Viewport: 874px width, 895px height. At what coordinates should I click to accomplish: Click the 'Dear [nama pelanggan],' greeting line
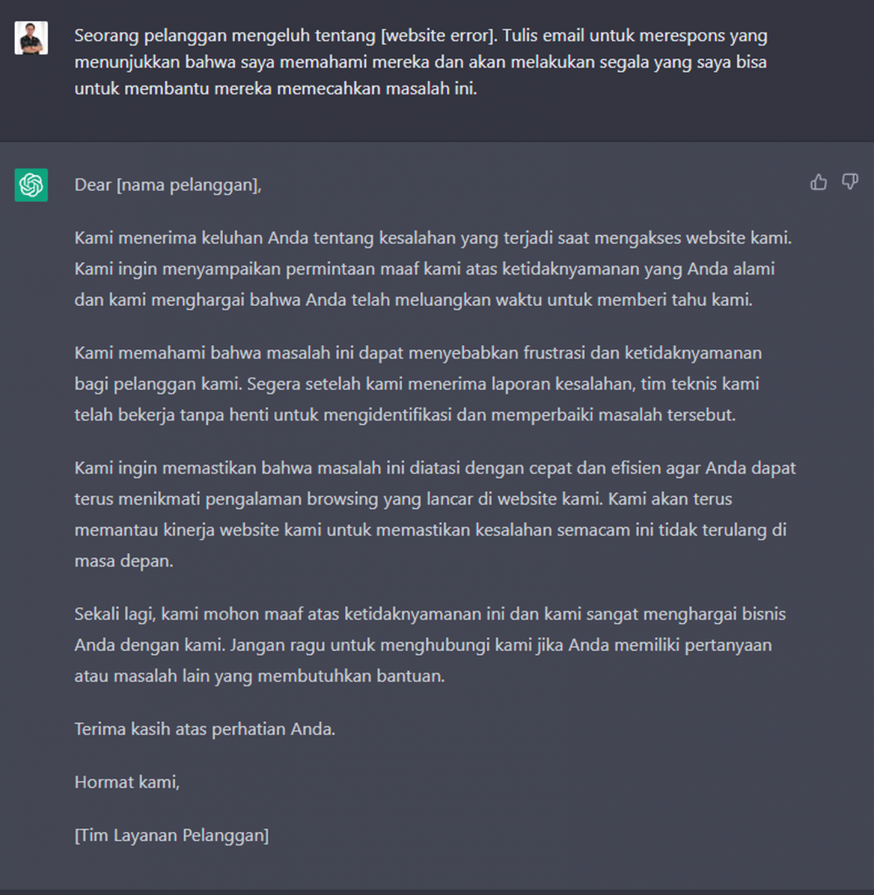click(x=168, y=185)
